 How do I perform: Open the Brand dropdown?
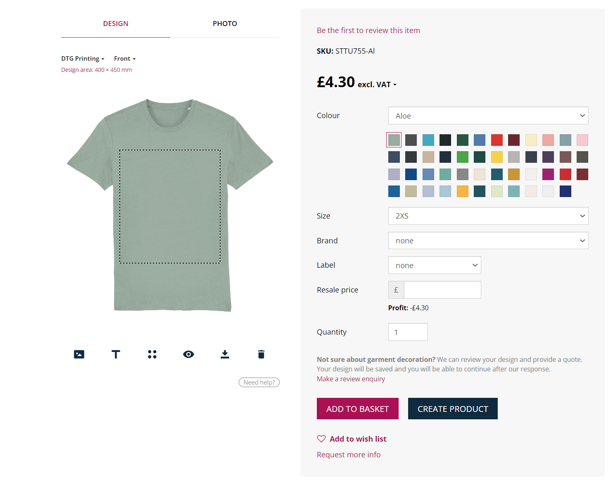(x=488, y=240)
